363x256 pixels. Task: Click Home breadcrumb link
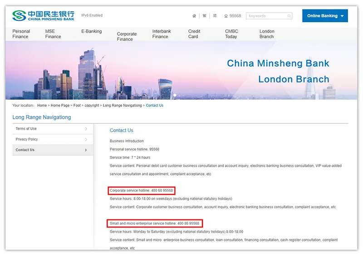click(42, 106)
